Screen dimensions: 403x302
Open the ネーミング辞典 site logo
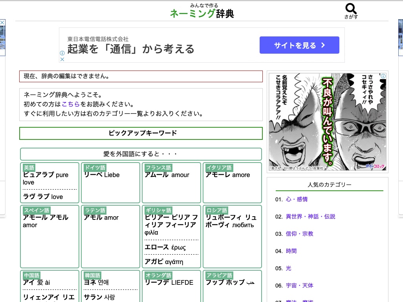(201, 13)
